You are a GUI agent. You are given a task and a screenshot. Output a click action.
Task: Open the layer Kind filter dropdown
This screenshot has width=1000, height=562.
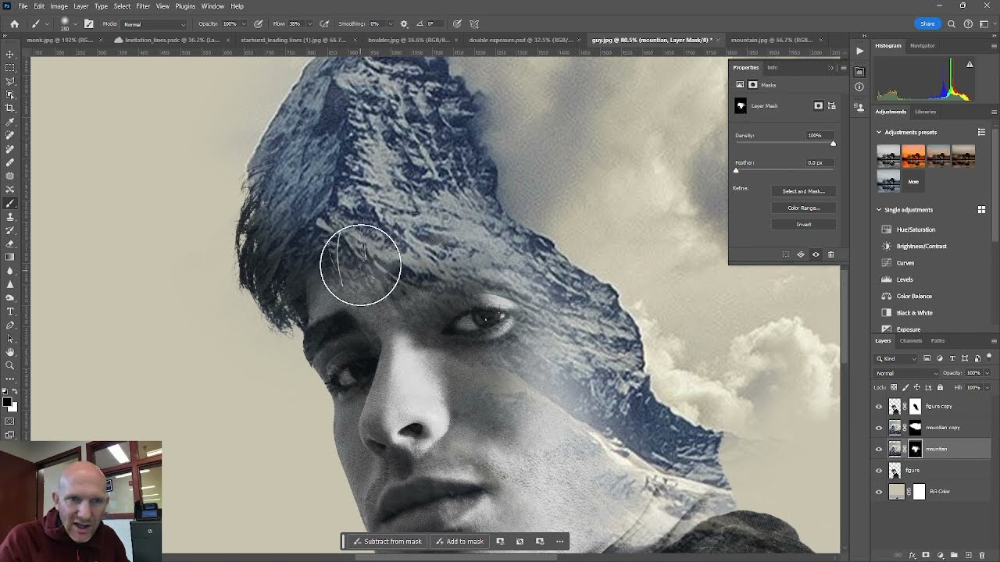[x=897, y=358]
